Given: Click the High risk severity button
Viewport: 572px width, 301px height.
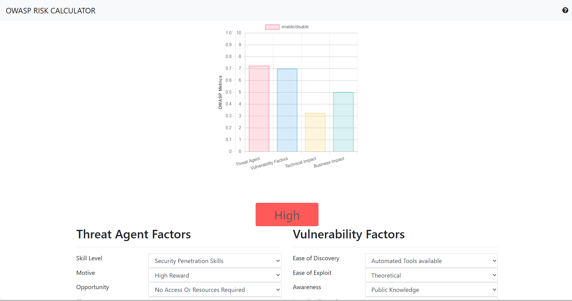Looking at the screenshot, I should [287, 214].
